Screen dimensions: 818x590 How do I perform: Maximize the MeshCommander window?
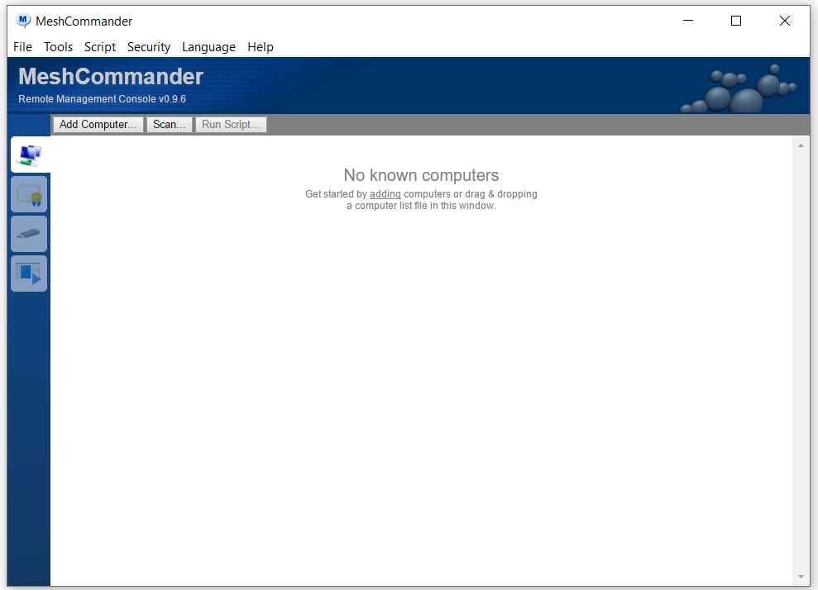(736, 21)
